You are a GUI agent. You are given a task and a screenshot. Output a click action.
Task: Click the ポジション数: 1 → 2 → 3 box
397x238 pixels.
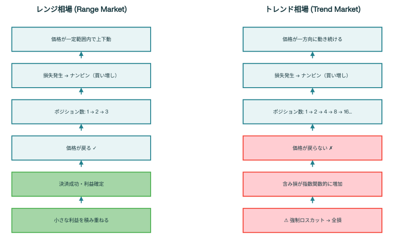coord(81,112)
